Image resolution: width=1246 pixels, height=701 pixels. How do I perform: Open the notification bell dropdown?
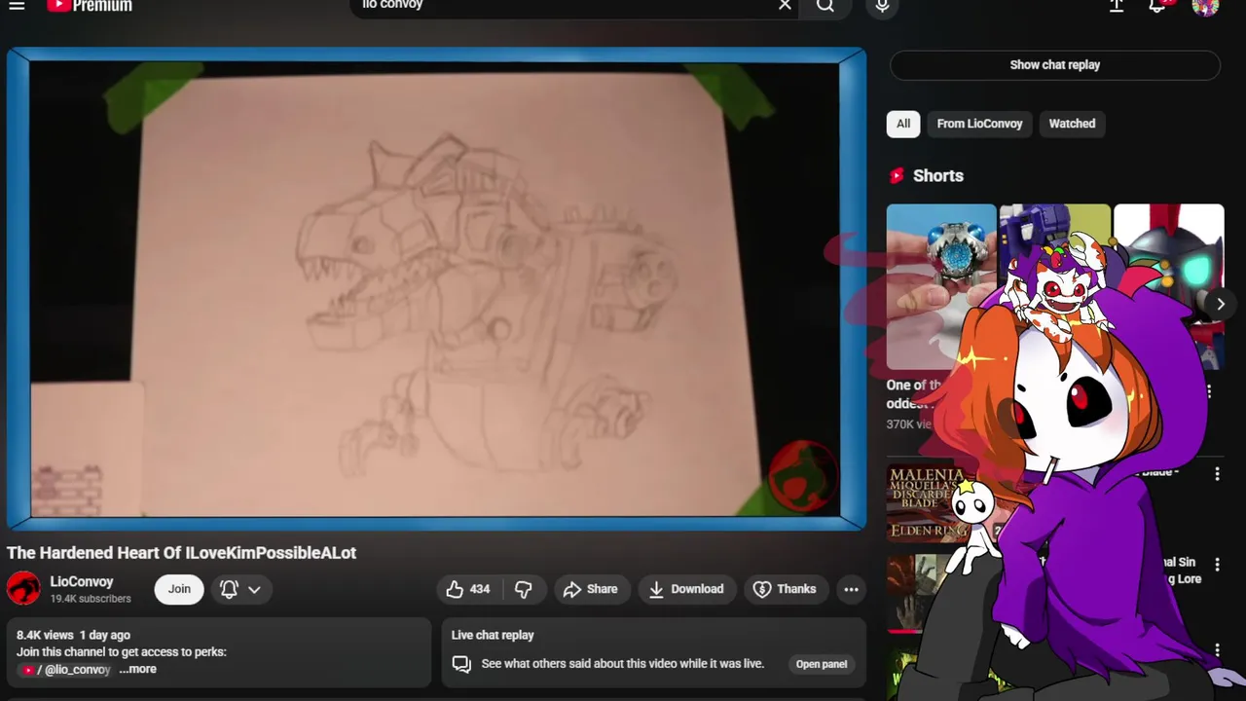point(240,589)
